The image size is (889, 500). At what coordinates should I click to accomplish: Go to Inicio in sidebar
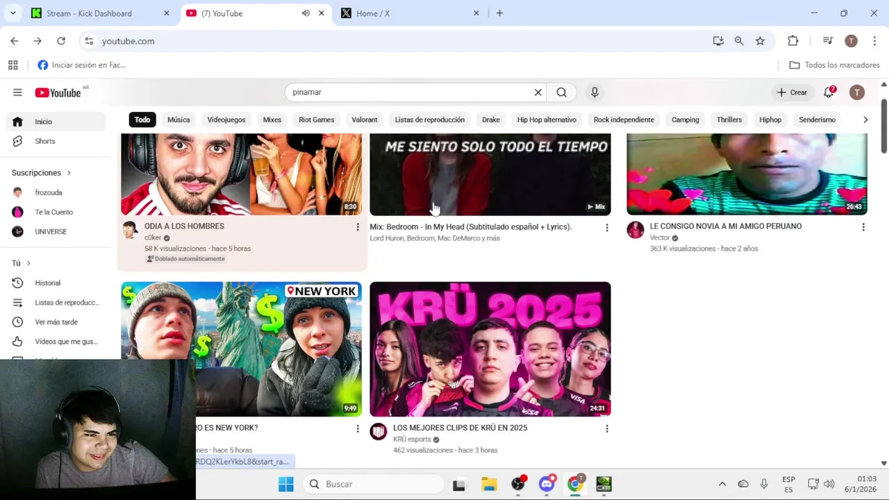56,122
